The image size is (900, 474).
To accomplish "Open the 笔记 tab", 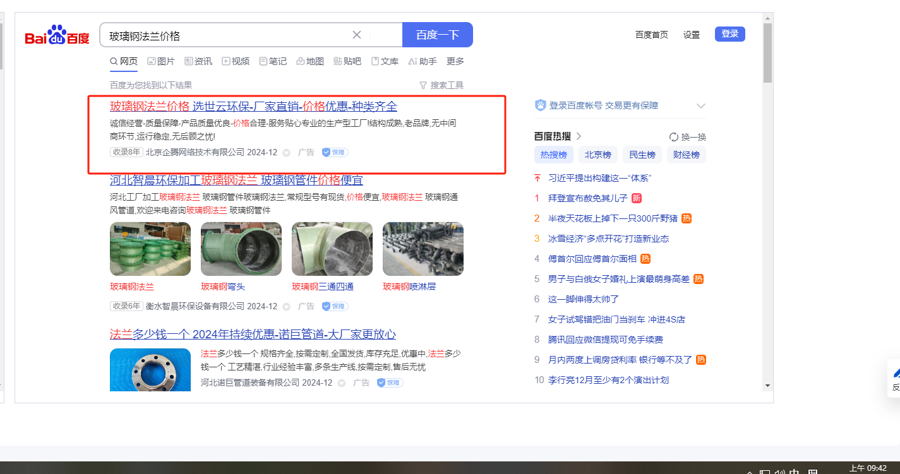I will pos(273,61).
